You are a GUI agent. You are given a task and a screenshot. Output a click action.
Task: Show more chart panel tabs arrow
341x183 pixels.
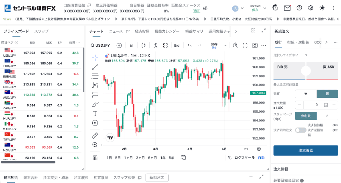(x=236, y=32)
